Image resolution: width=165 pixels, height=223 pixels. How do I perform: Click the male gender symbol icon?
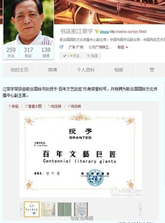click(61, 47)
